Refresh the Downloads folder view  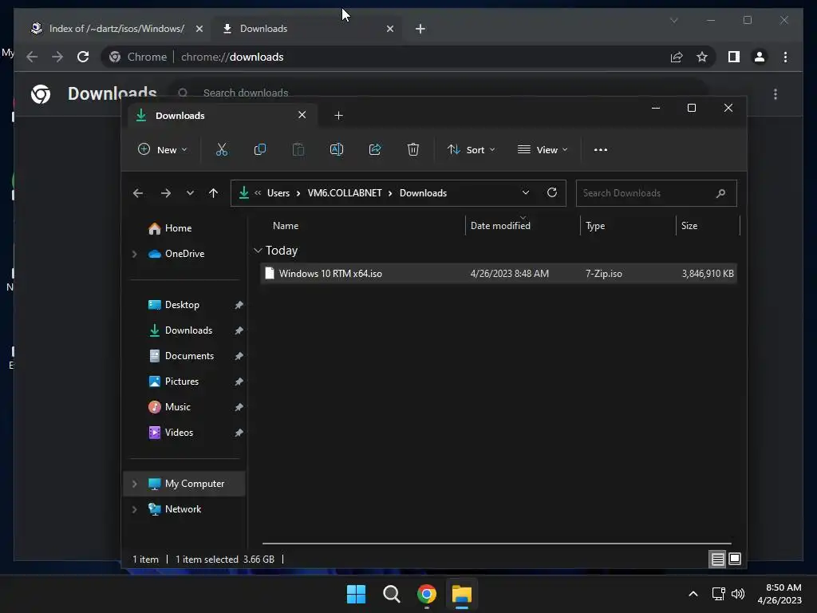[552, 193]
